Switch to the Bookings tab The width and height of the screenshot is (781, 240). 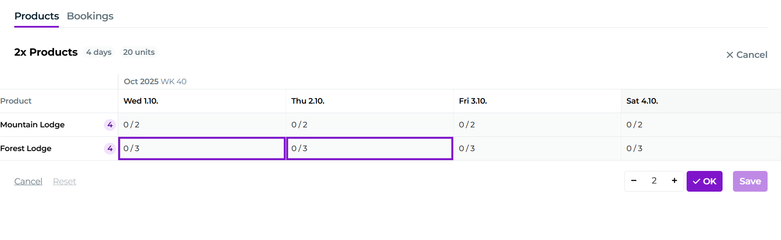pyautogui.click(x=90, y=16)
